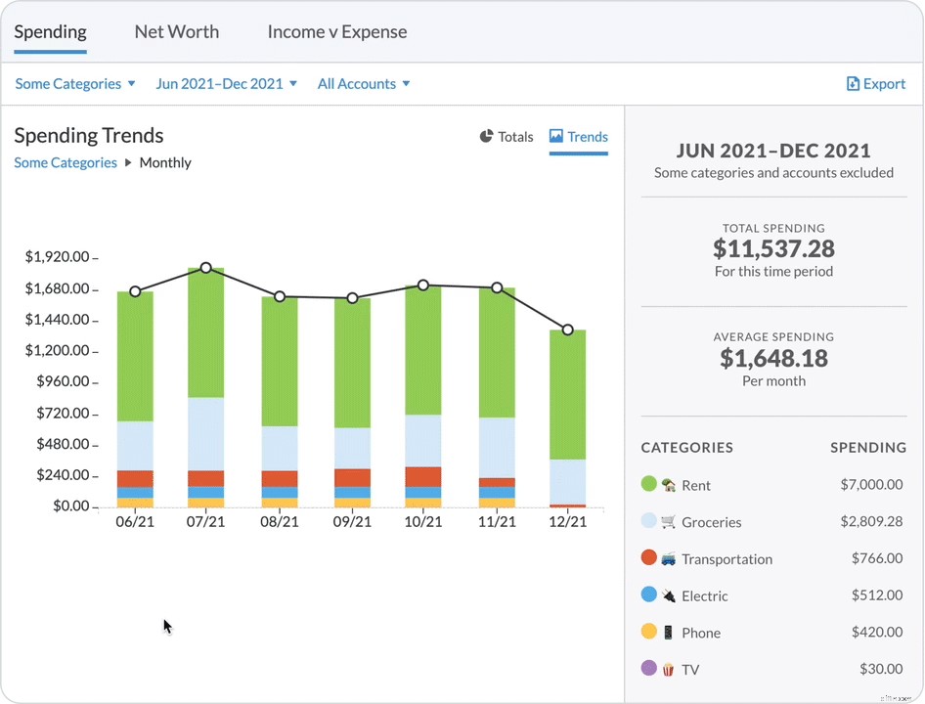Click the house icon next to Rent
Viewport: 925px width, 704px height.
[670, 485]
